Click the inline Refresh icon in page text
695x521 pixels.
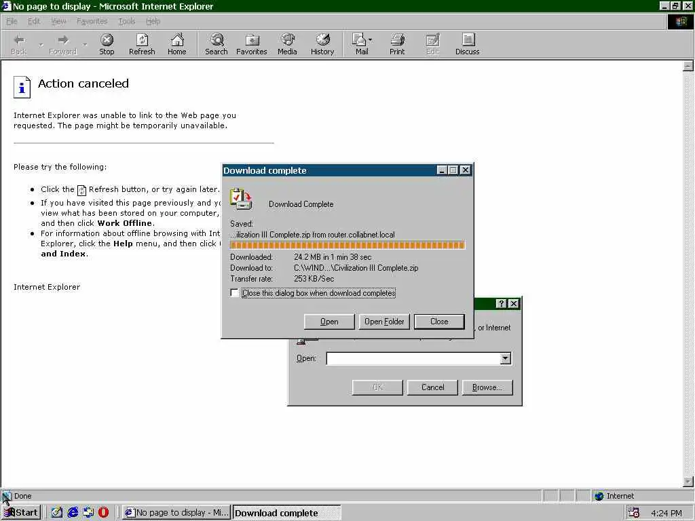(x=81, y=190)
